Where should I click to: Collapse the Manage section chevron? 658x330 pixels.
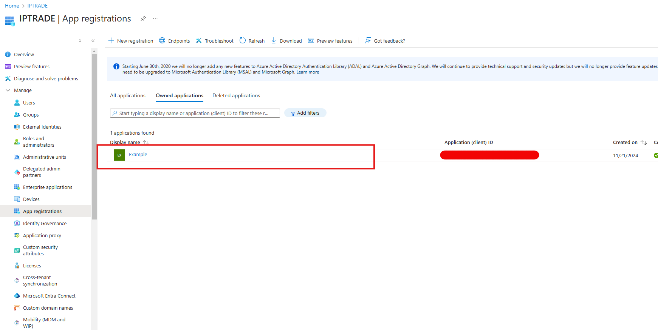click(8, 91)
